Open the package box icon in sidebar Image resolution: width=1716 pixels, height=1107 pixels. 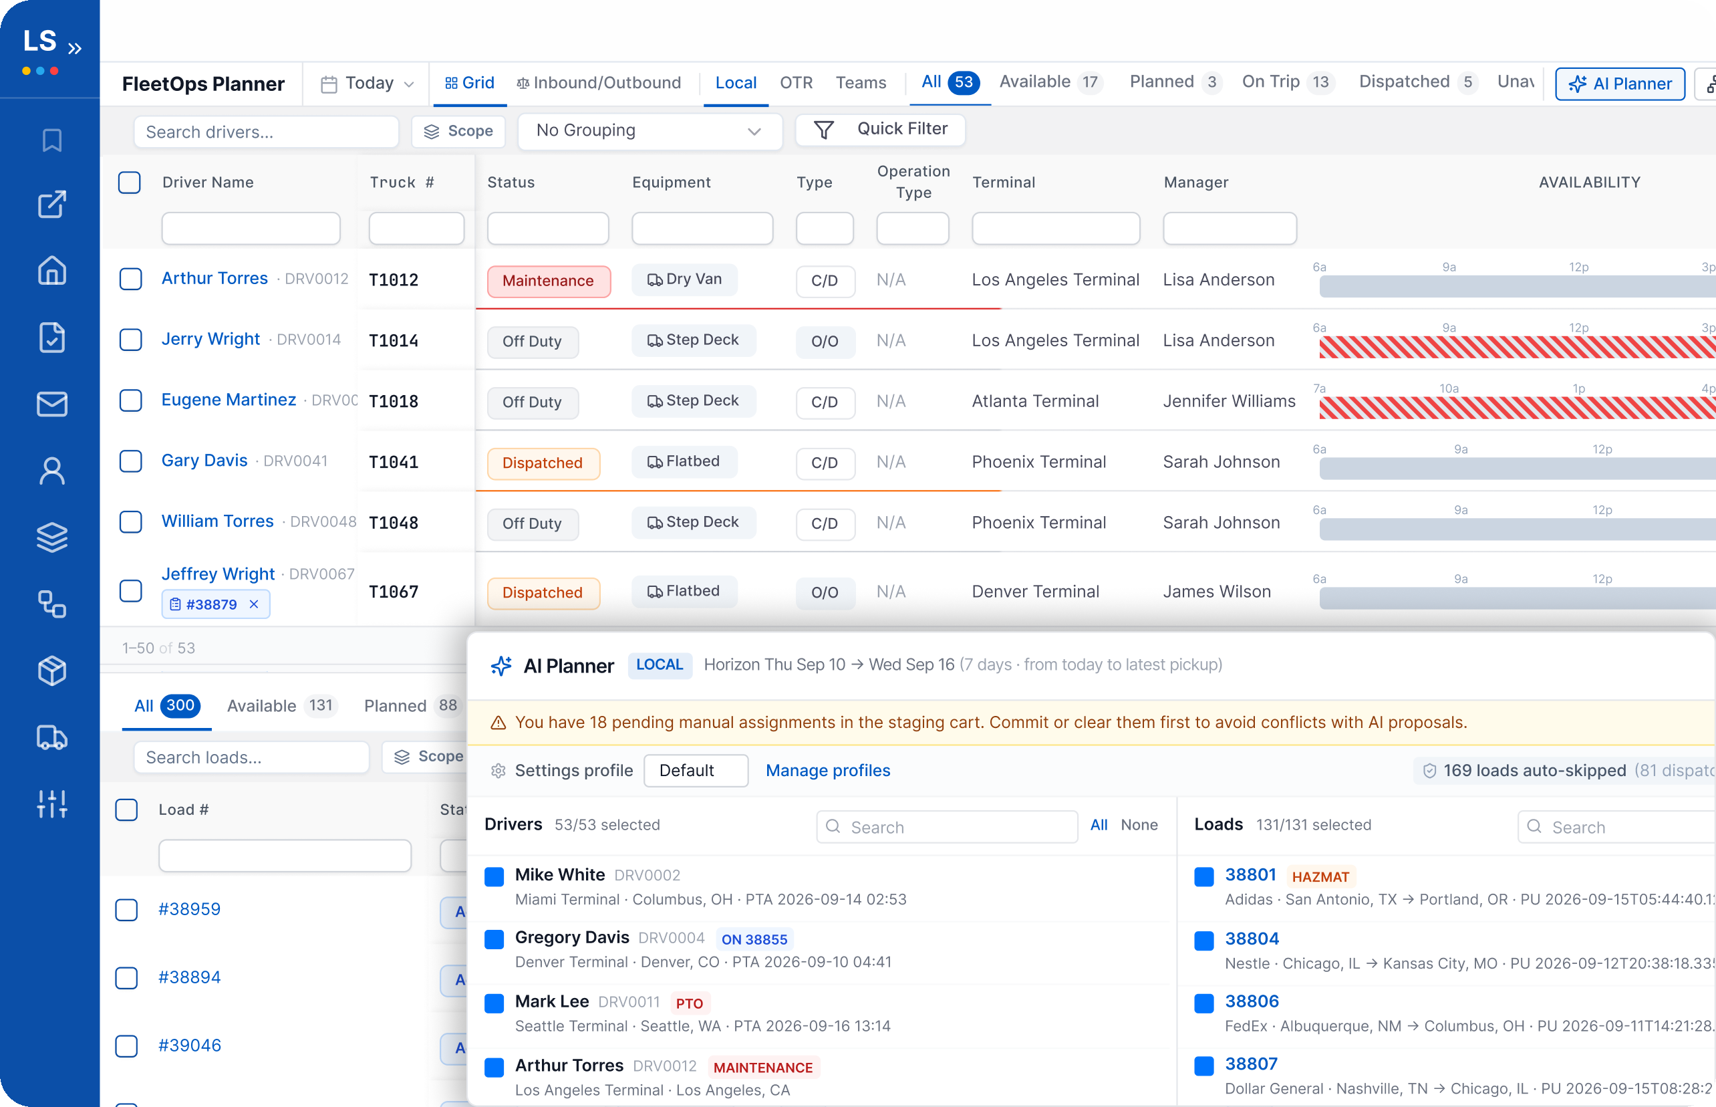coord(51,670)
